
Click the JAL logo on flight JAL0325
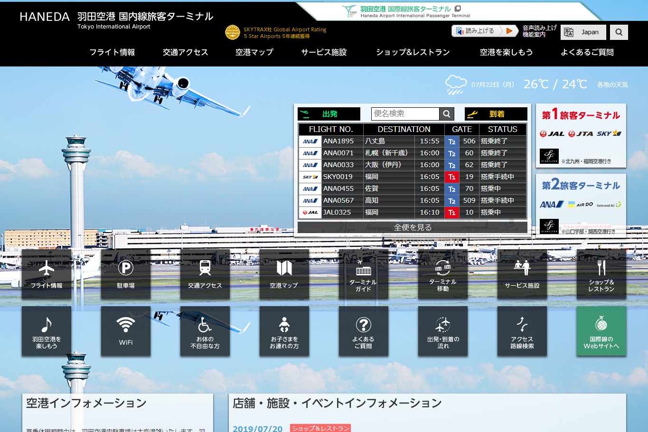tap(310, 212)
